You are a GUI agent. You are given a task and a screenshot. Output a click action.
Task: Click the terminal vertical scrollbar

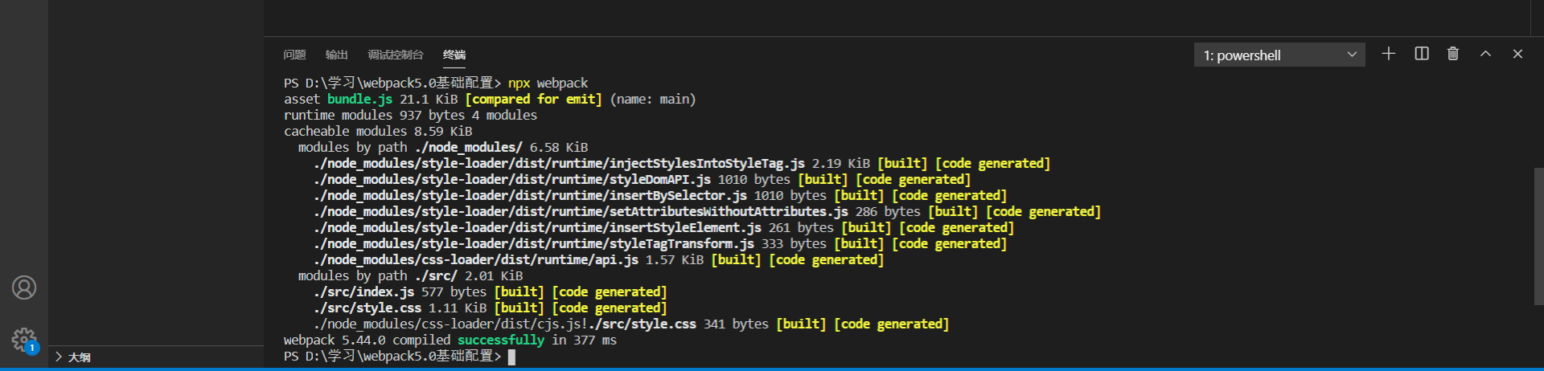pyautogui.click(x=1538, y=236)
